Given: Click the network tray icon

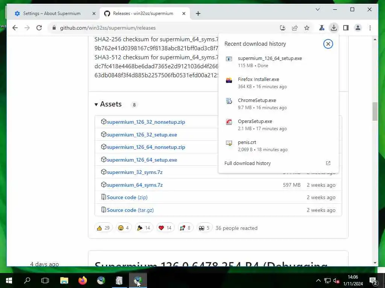Looking at the screenshot, I should (x=327, y=280).
